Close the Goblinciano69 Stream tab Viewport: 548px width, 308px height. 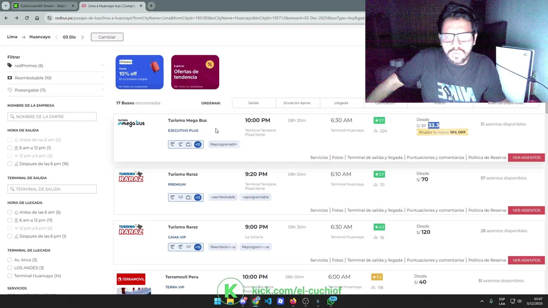coord(73,6)
